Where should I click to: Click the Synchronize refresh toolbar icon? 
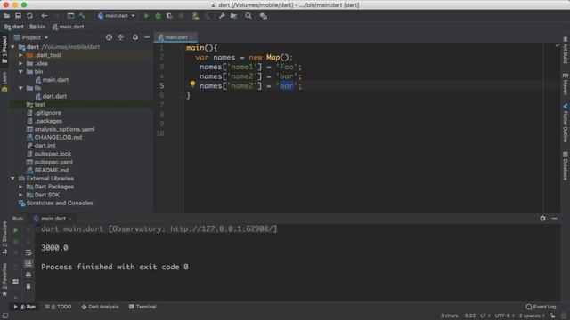(x=29, y=16)
